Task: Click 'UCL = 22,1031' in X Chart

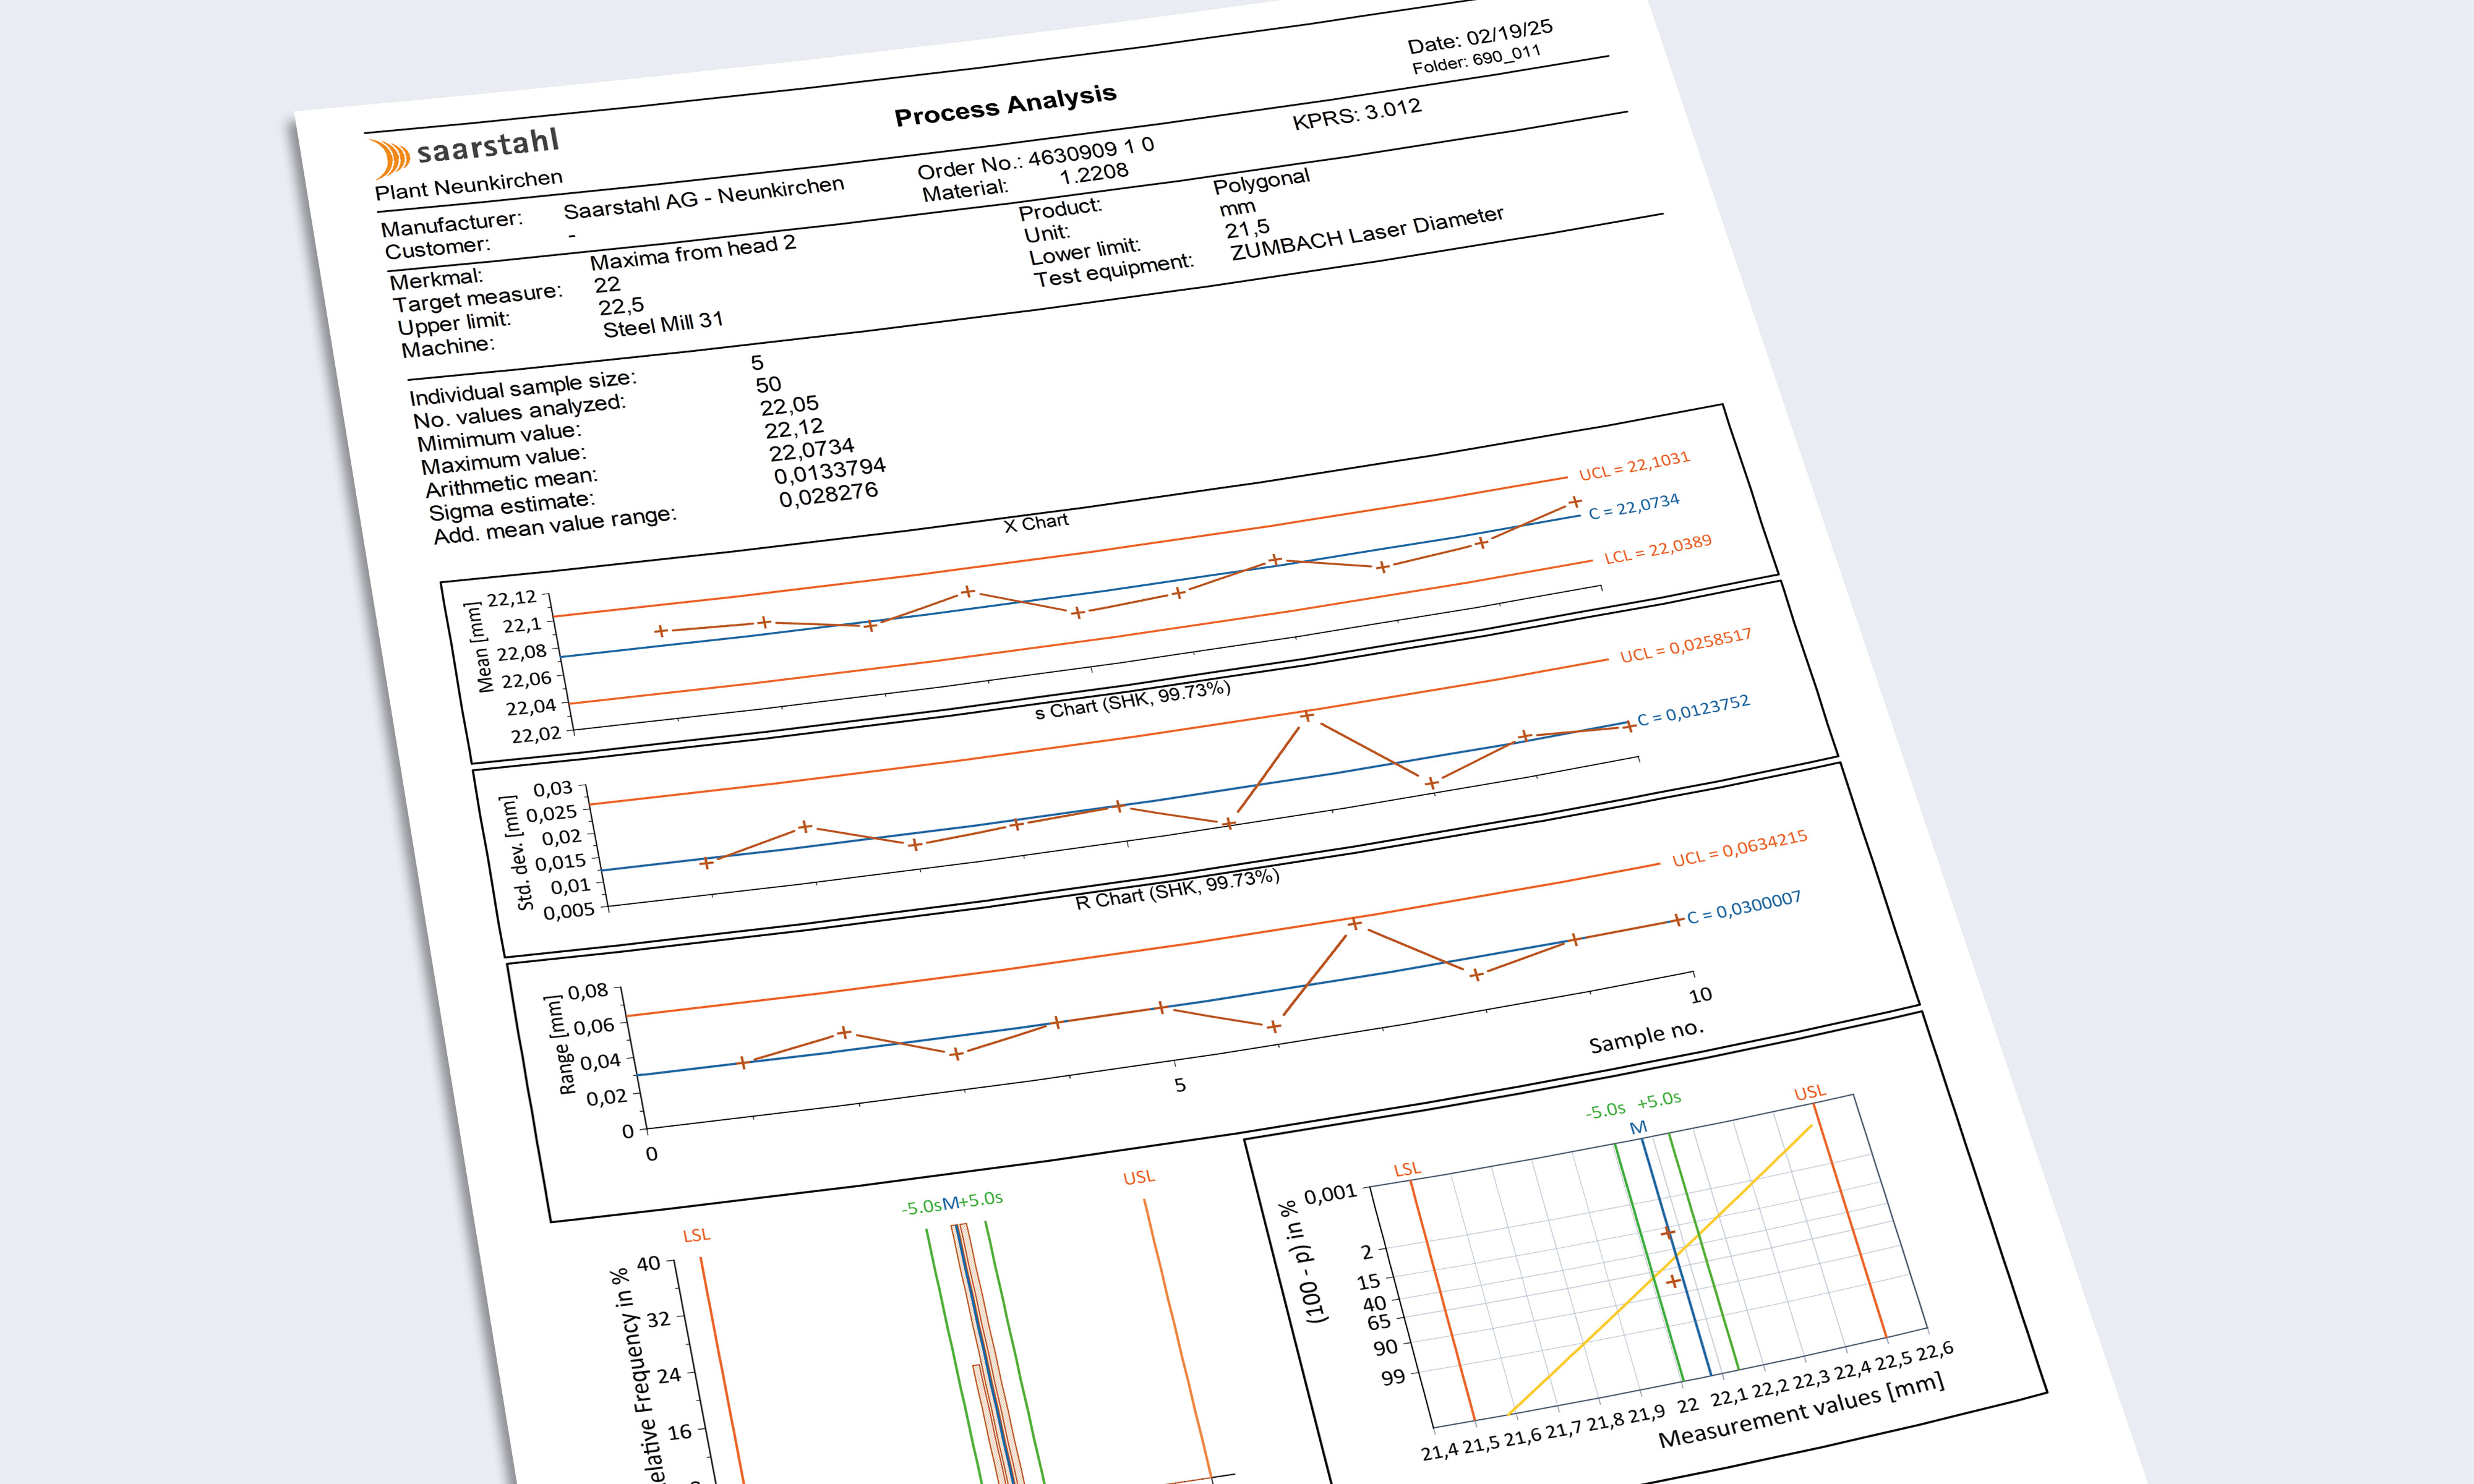Action: 1634,466
